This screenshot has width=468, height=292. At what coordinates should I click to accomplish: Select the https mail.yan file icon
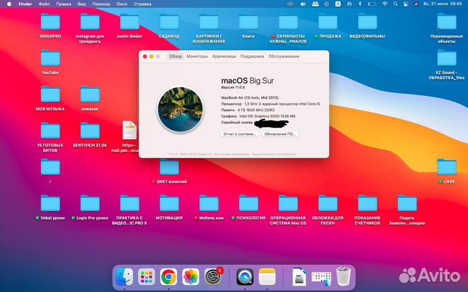[129, 130]
